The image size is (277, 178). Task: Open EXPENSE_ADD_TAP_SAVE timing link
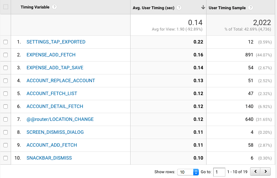pyautogui.click(x=55, y=68)
